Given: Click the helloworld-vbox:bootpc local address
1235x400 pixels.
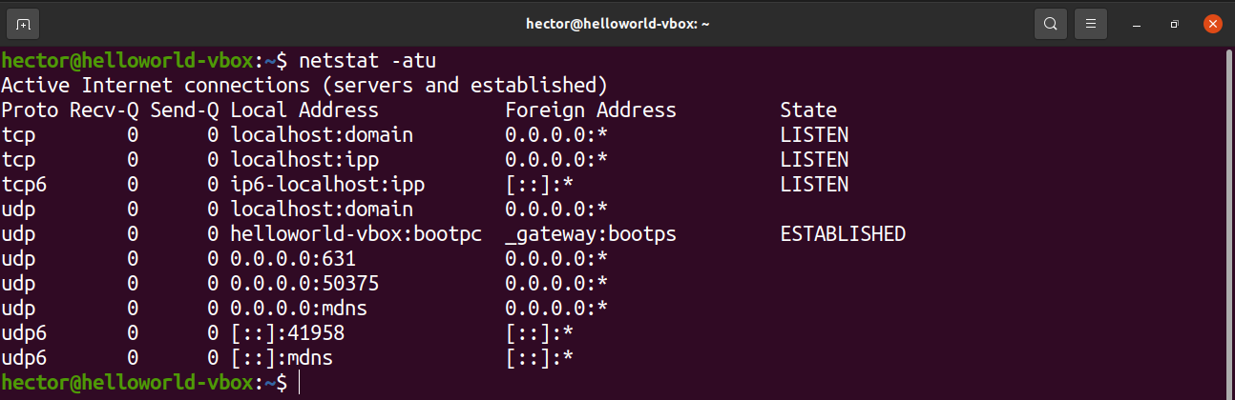Looking at the screenshot, I should [357, 234].
